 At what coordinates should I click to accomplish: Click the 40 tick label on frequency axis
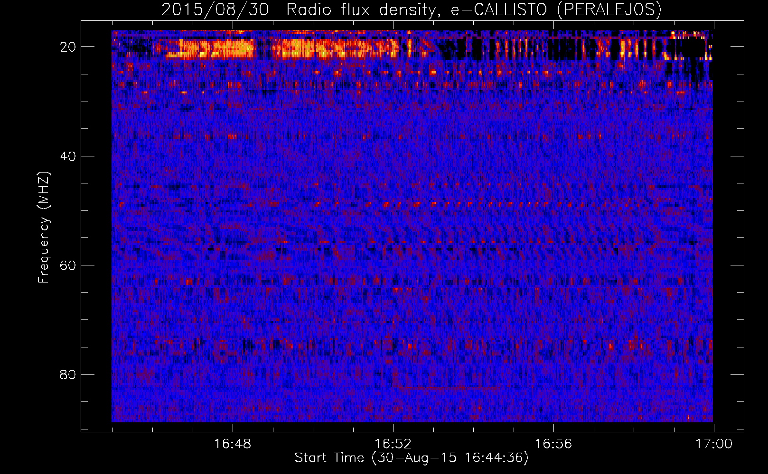pos(68,156)
